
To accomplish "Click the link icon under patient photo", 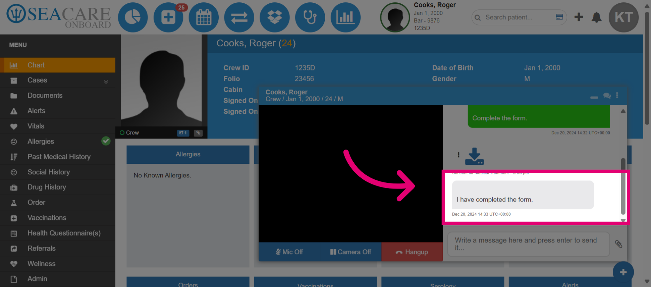I will [198, 133].
